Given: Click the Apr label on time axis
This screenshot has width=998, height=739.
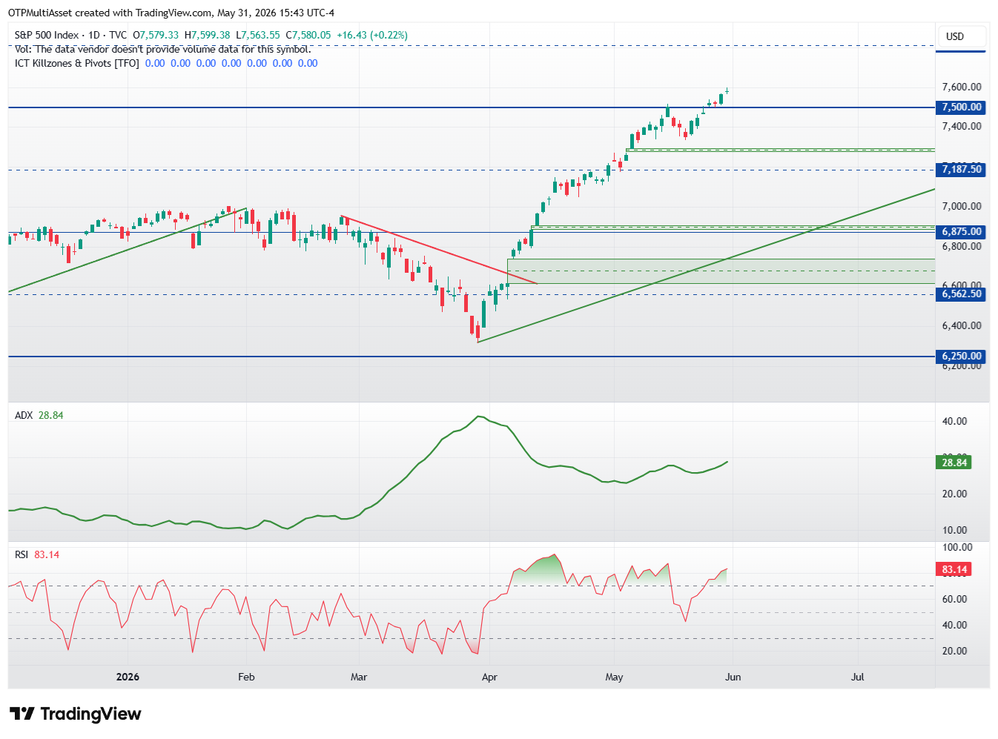Looking at the screenshot, I should (x=489, y=677).
